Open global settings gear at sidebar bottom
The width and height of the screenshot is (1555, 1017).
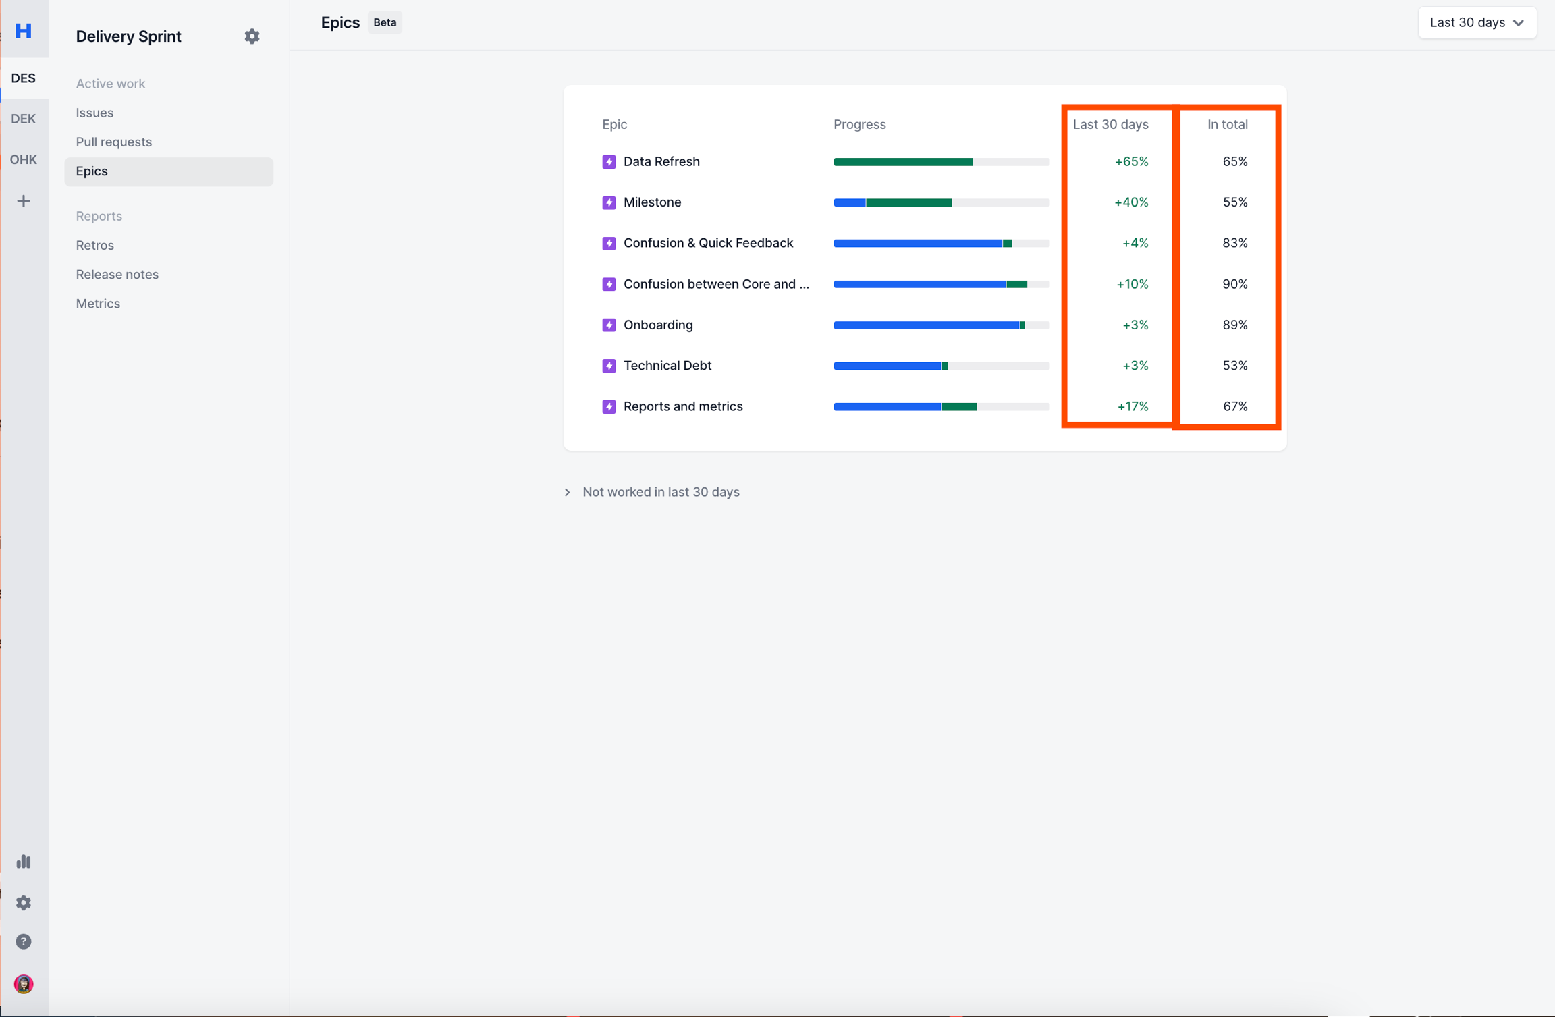tap(24, 902)
